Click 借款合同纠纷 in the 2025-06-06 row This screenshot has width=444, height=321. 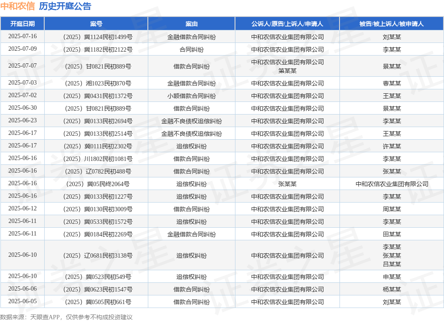click(191, 289)
